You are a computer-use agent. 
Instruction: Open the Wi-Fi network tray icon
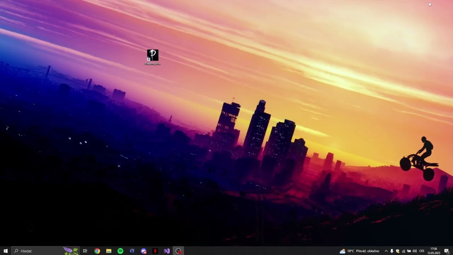(403, 251)
